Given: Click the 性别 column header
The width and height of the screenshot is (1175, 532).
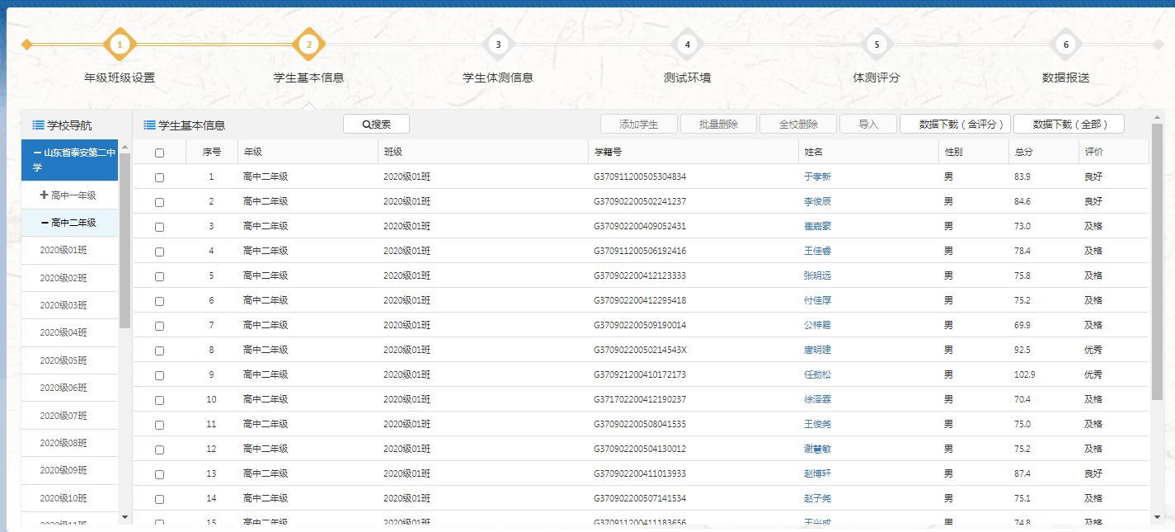Looking at the screenshot, I should [974, 152].
